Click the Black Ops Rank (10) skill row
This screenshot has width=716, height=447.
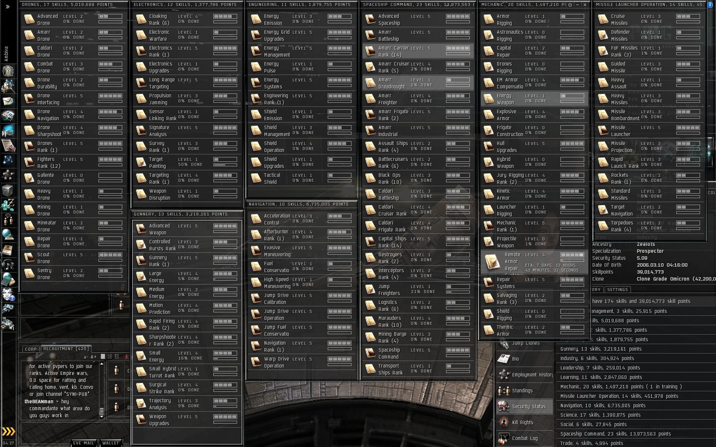pyautogui.click(x=418, y=178)
